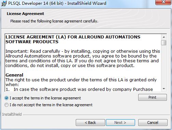Cancel the installation wizard
Viewport: 172px width, 130px height.
pyautogui.click(x=153, y=123)
